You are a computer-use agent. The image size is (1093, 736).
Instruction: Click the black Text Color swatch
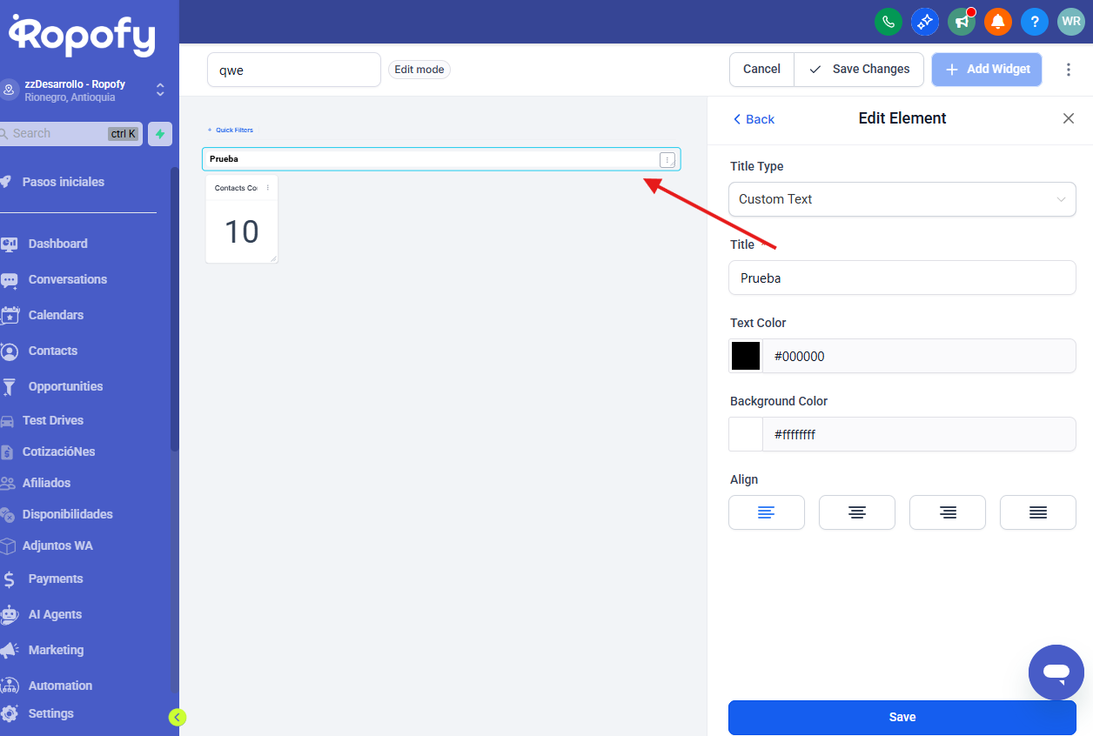[x=746, y=356]
